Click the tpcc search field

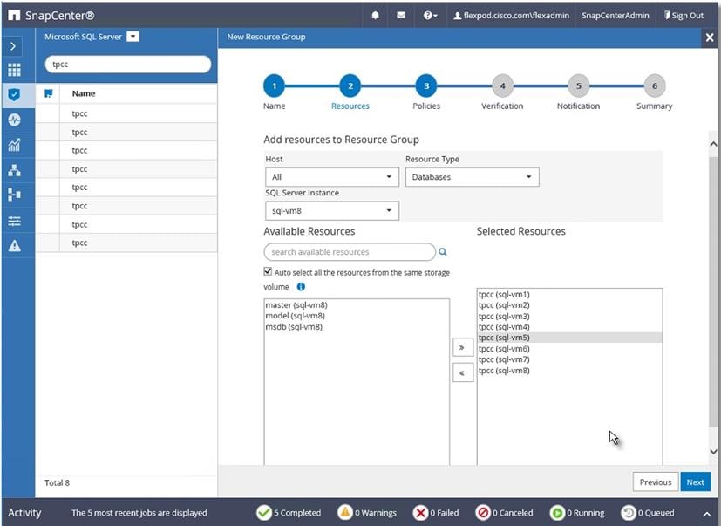pos(128,64)
